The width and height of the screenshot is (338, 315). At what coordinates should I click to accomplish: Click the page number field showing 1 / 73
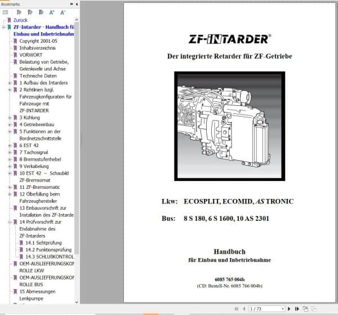tap(265, 309)
